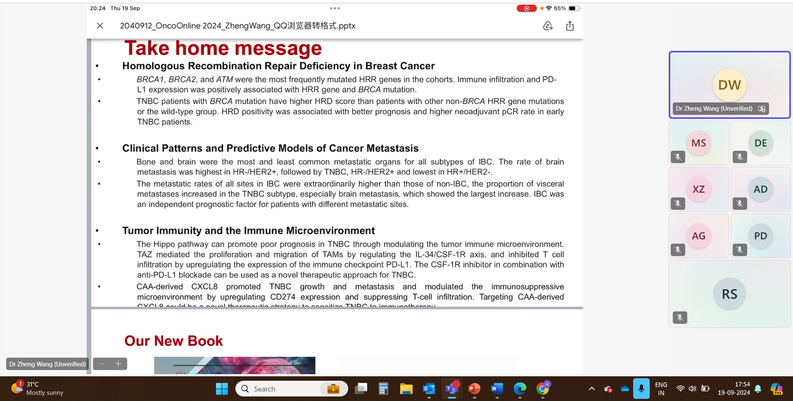Image resolution: width=793 pixels, height=401 pixels.
Task: Click the muted mic icon on DE tile
Action: pyautogui.click(x=740, y=157)
